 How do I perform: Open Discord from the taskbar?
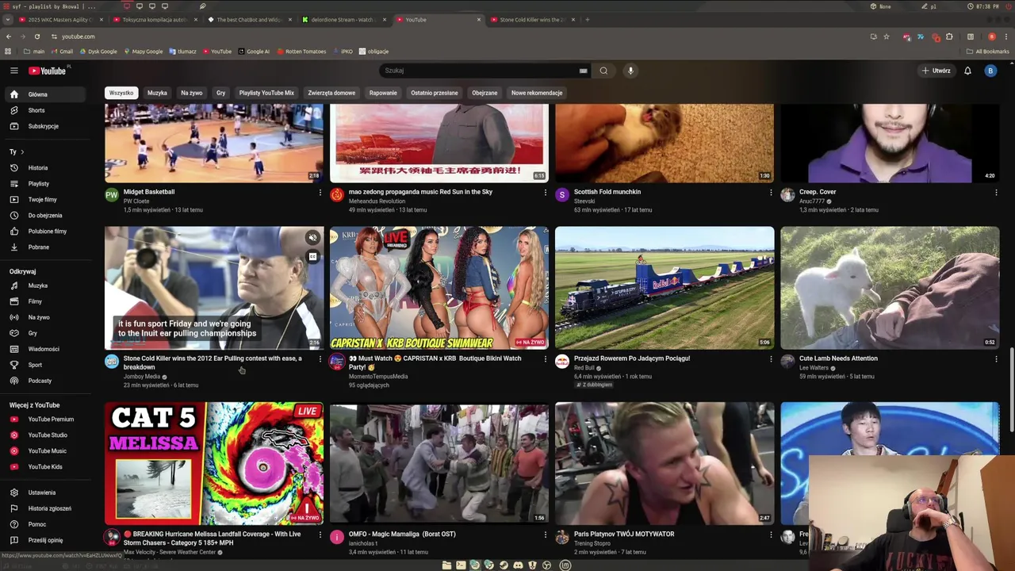(x=518, y=565)
